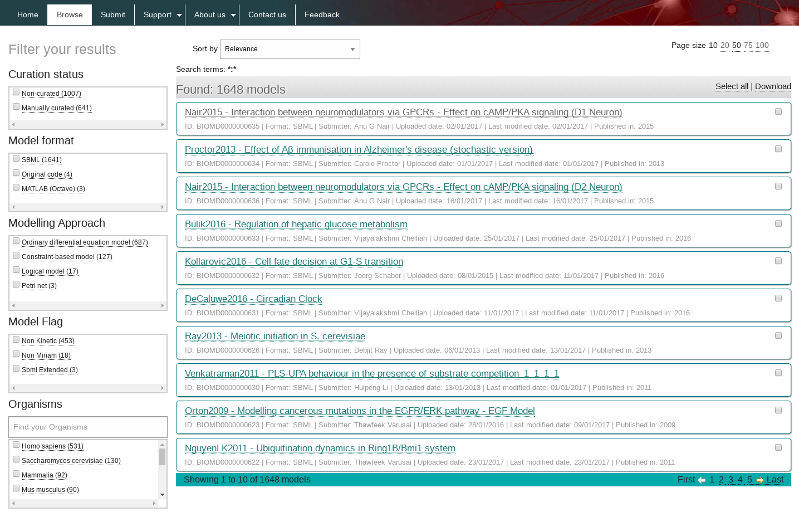The image size is (799, 512).
Task: Tick the checkbox for Bulik2016 model result
Action: (778, 223)
